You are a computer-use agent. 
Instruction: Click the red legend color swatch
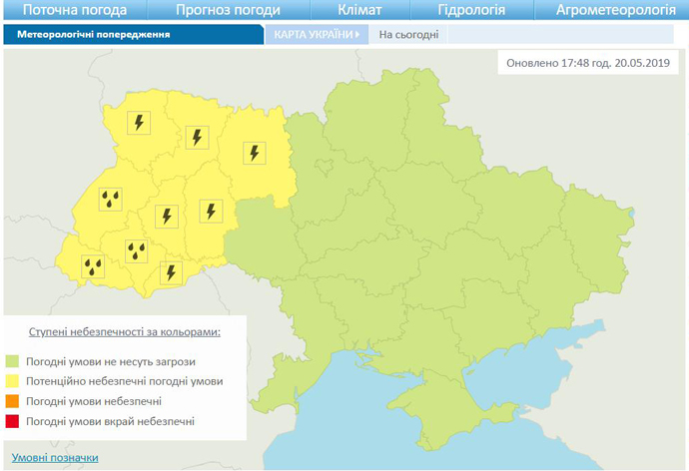click(13, 421)
